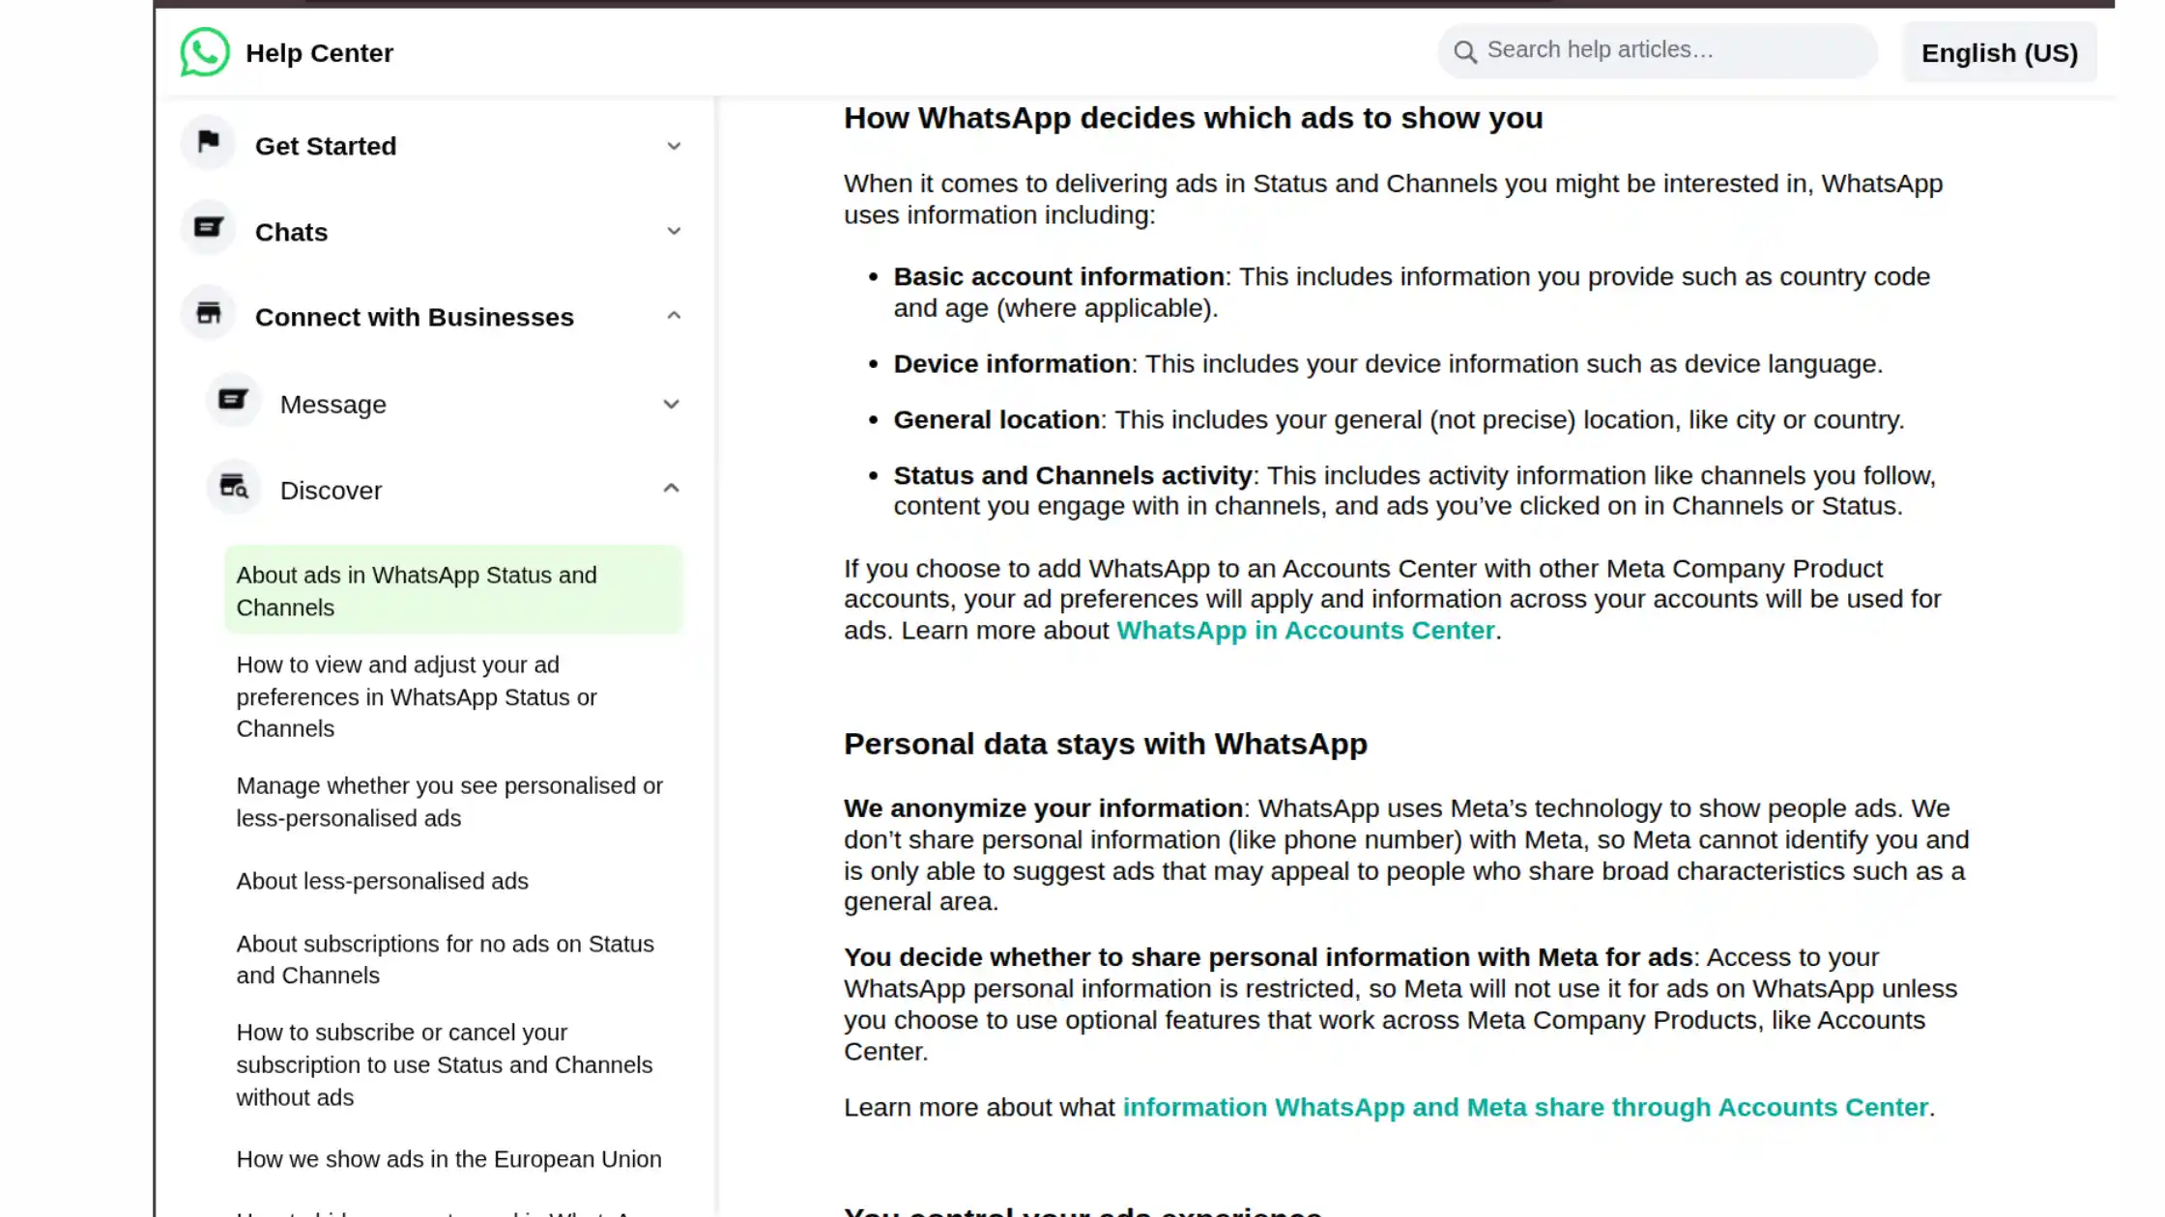Click the Basic account information bullet

[x=1411, y=292]
